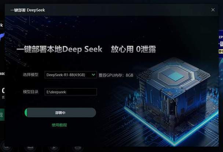Screen dimensions: 223x152
Task: Click the second dimmed circular bottom icon
Action: point(30,147)
